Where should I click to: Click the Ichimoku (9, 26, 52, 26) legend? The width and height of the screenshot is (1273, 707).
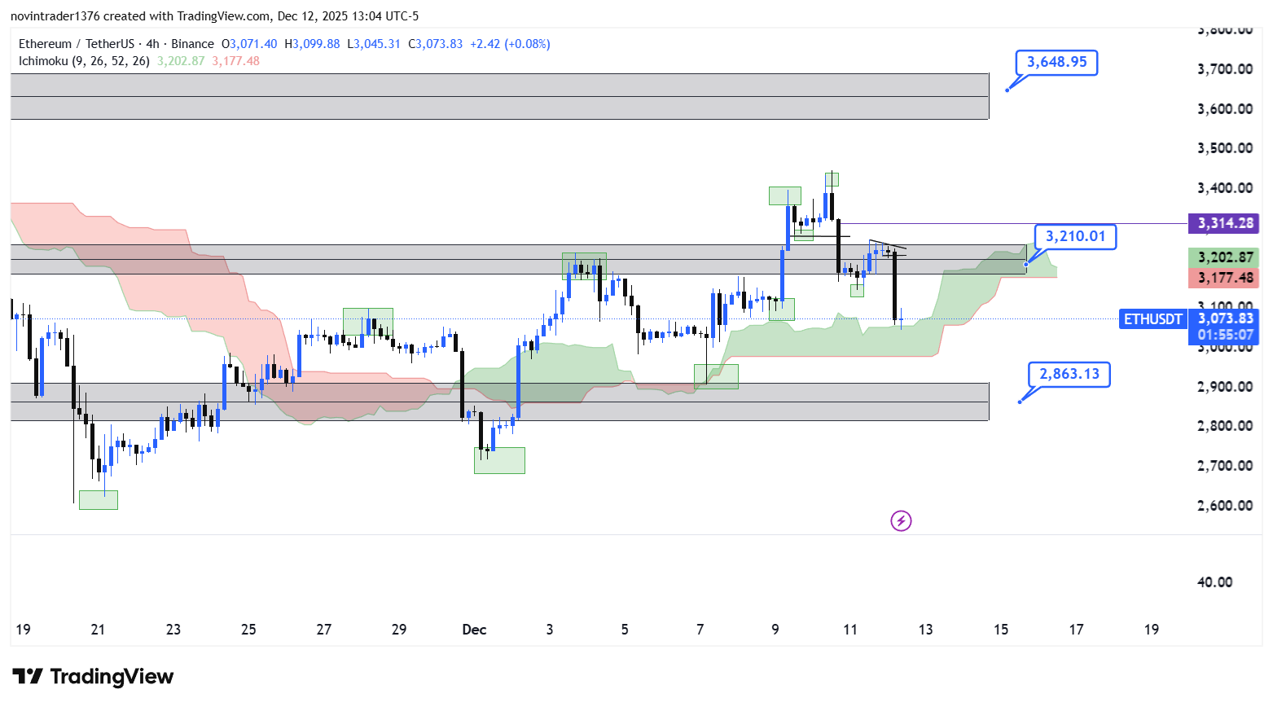click(84, 61)
